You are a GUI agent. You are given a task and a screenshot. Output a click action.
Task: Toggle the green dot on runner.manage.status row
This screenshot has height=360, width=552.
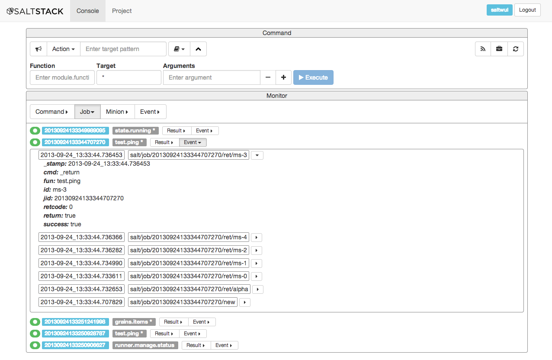pyautogui.click(x=35, y=345)
